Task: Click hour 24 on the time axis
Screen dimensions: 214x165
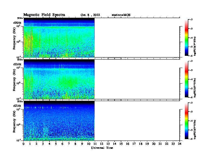Action: 180,144
